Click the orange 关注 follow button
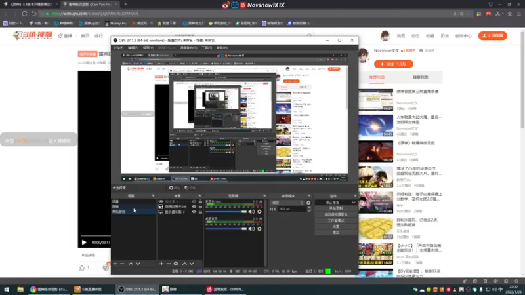Screen dimensions: 525x295 (x=394, y=64)
